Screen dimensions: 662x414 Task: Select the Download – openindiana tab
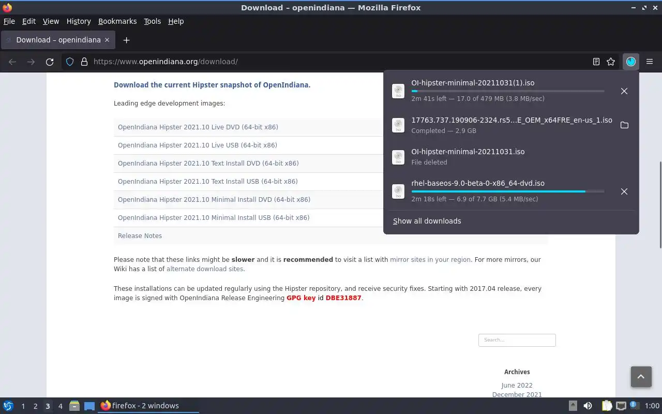coord(58,40)
